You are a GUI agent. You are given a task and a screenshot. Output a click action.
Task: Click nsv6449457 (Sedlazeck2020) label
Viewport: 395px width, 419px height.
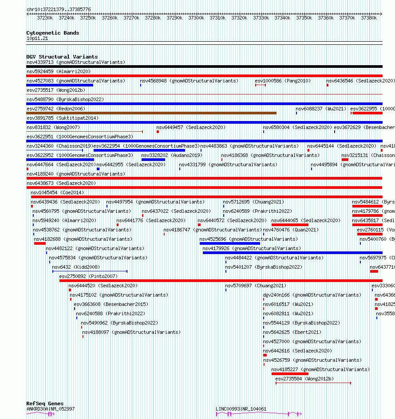point(191,127)
